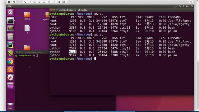Click VSZ value 25192
The height and width of the screenshot is (112, 199).
[x=102, y=52]
